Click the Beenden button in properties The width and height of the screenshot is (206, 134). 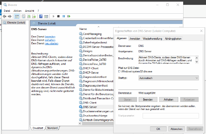tap(148, 100)
